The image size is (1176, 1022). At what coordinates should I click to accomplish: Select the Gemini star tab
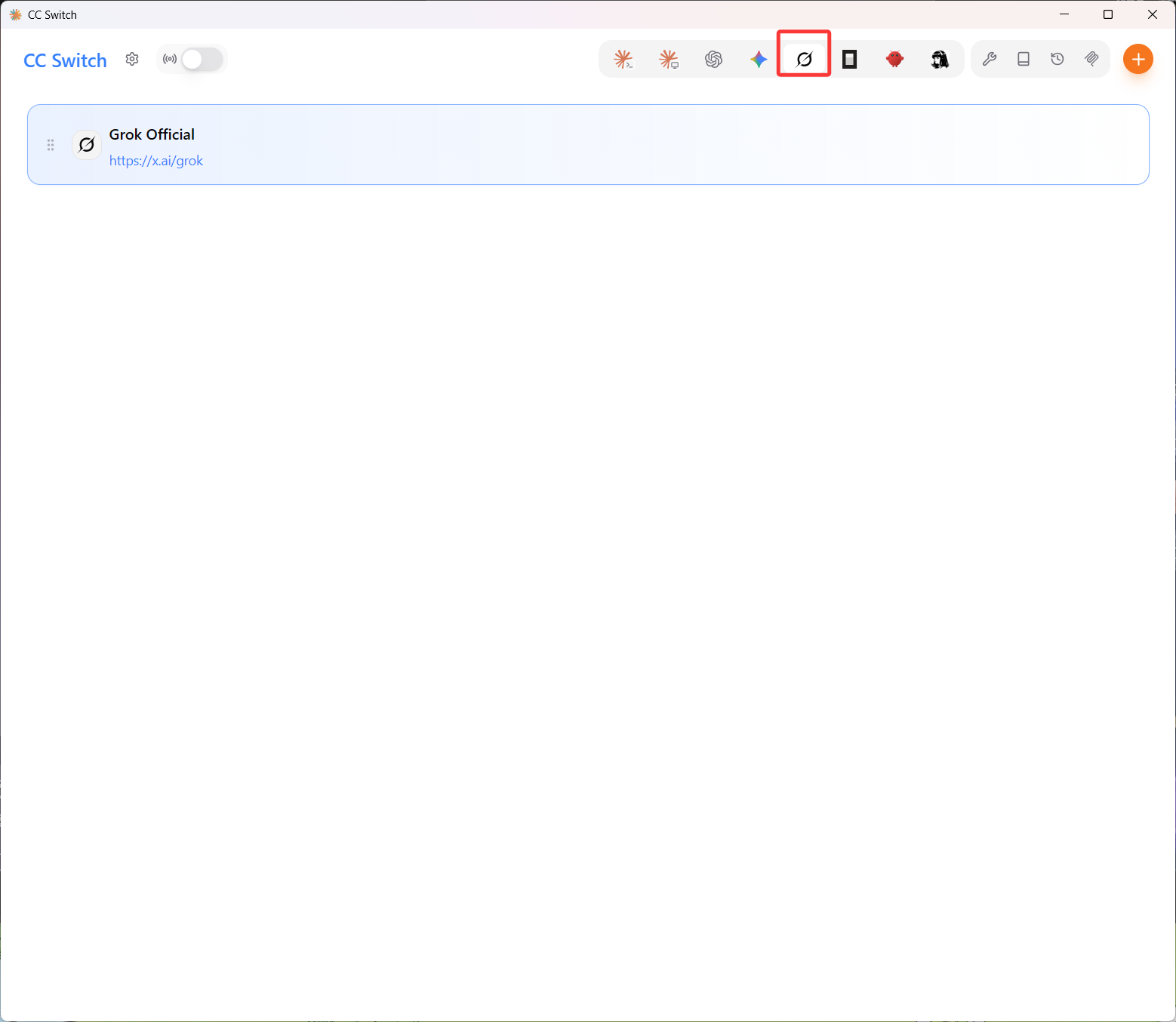click(759, 59)
